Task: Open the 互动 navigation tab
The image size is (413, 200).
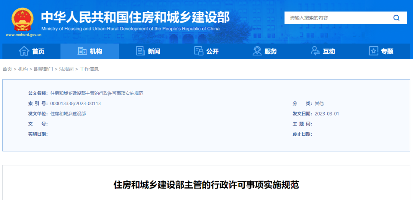Action: tap(323, 51)
